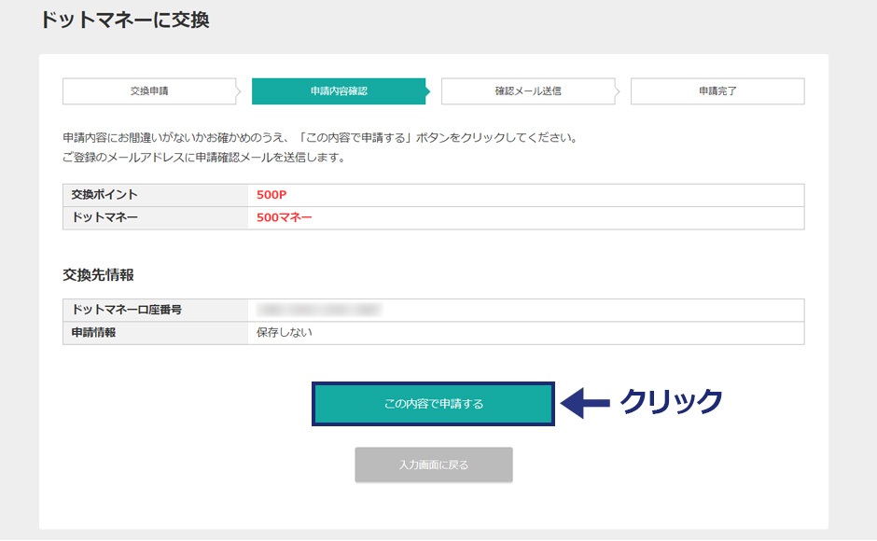Click the blurred account number value

coord(319,310)
